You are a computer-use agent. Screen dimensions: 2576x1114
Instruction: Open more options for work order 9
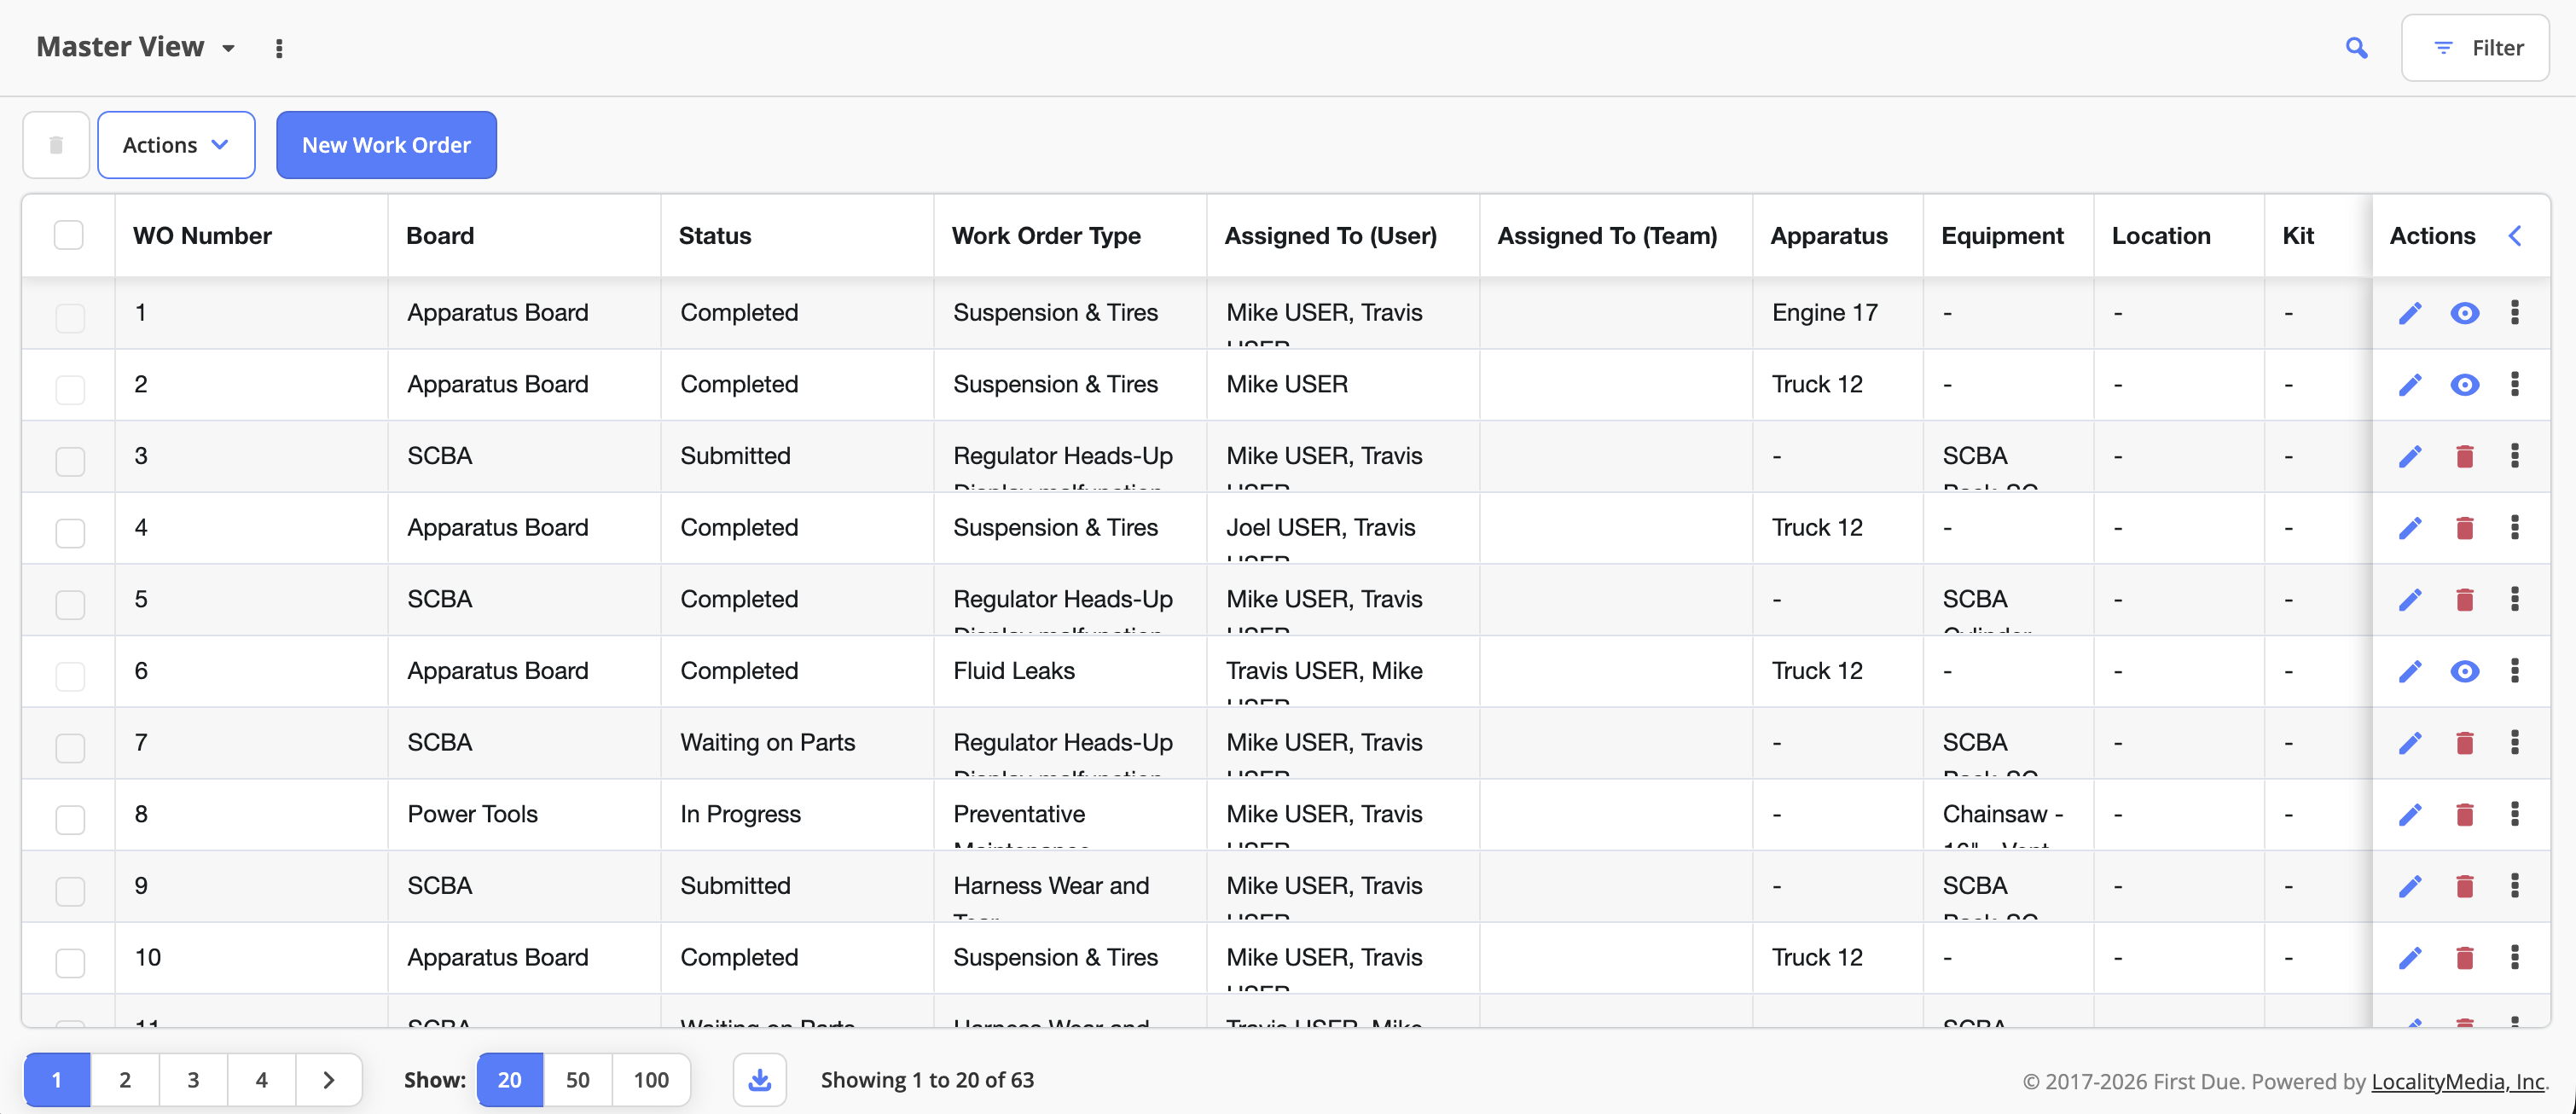2514,885
